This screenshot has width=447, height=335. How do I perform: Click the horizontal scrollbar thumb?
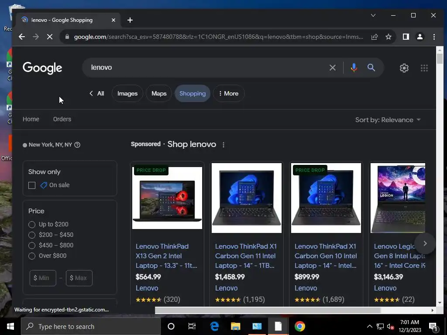point(268,310)
